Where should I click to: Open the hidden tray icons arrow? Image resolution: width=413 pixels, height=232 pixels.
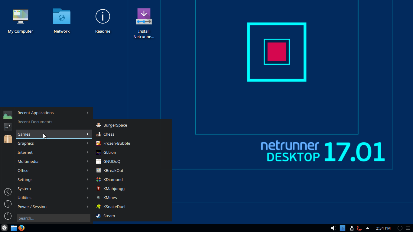[367, 228]
